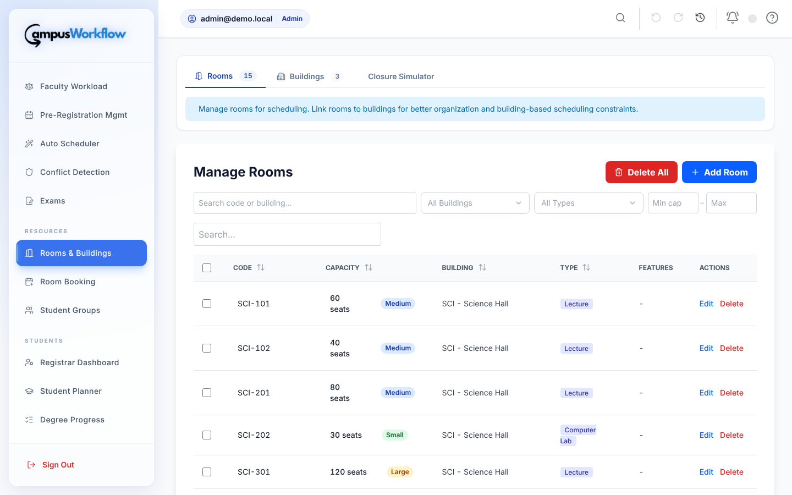Sort by Type column arrows
Image resolution: width=792 pixels, height=495 pixels.
pyautogui.click(x=586, y=268)
